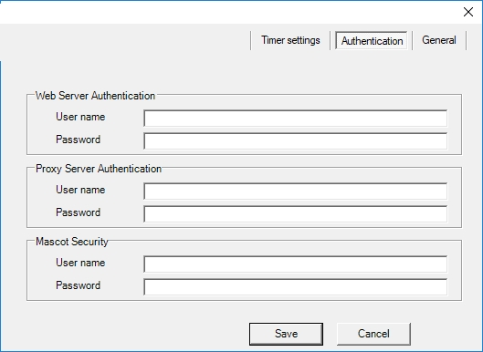This screenshot has width=483, height=352.
Task: Click the Mascot Security Password label
Action: [x=79, y=285]
